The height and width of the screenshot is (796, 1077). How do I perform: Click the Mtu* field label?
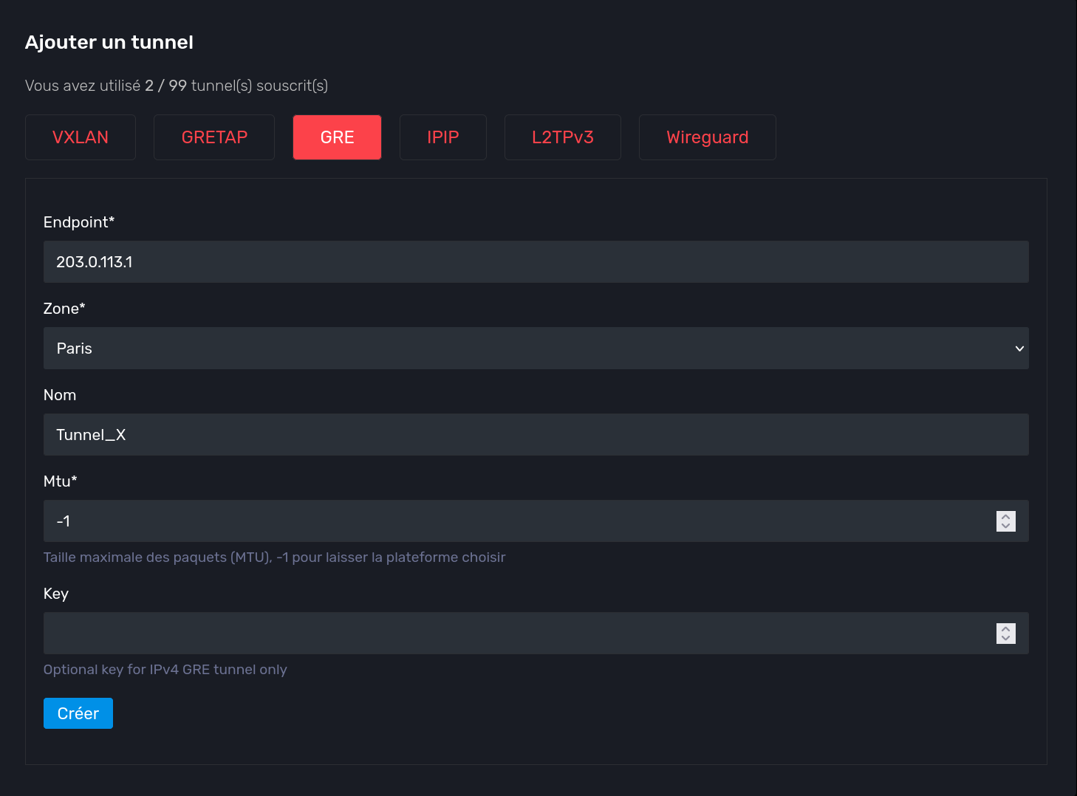pos(61,481)
